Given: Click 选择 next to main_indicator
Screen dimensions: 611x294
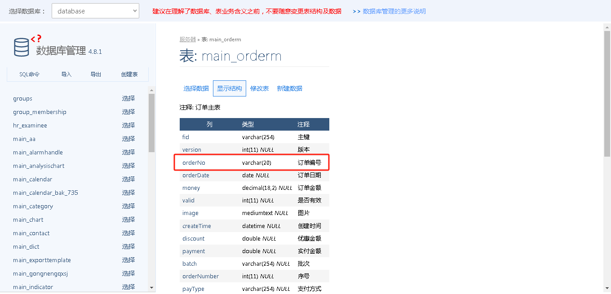Looking at the screenshot, I should tap(128, 287).
